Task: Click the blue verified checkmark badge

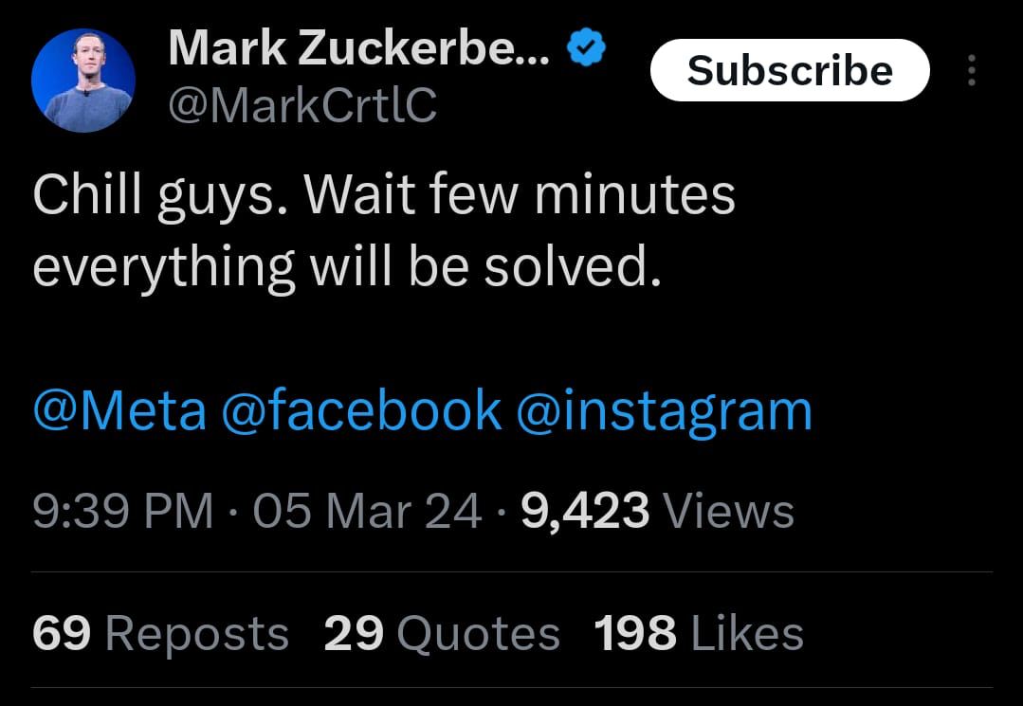Action: click(x=585, y=49)
